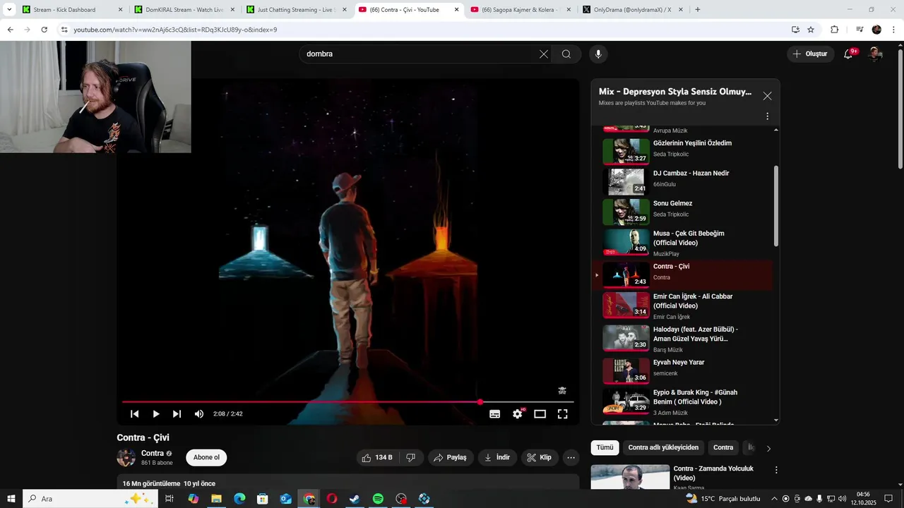The width and height of the screenshot is (904, 508).
Task: Open Mix playlist three-dot options
Action: point(767,116)
